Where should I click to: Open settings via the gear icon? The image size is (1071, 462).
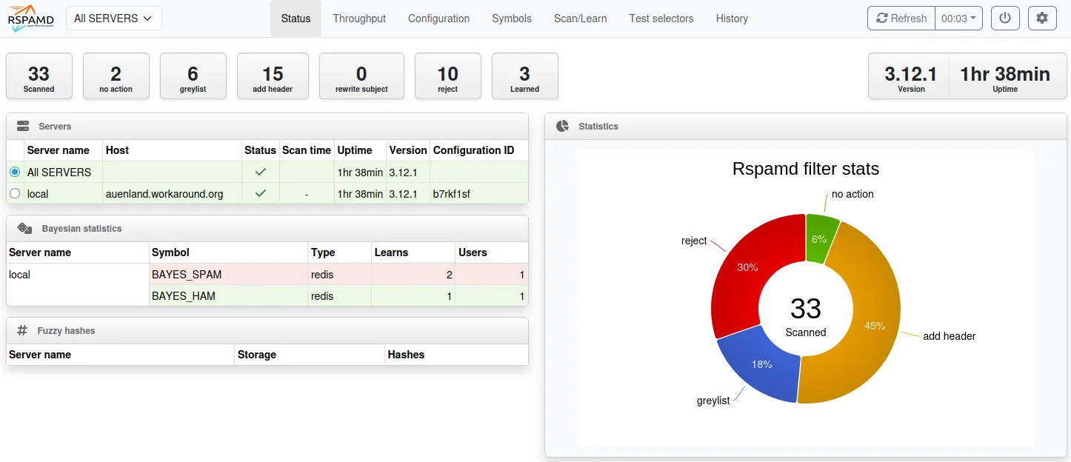[1042, 19]
